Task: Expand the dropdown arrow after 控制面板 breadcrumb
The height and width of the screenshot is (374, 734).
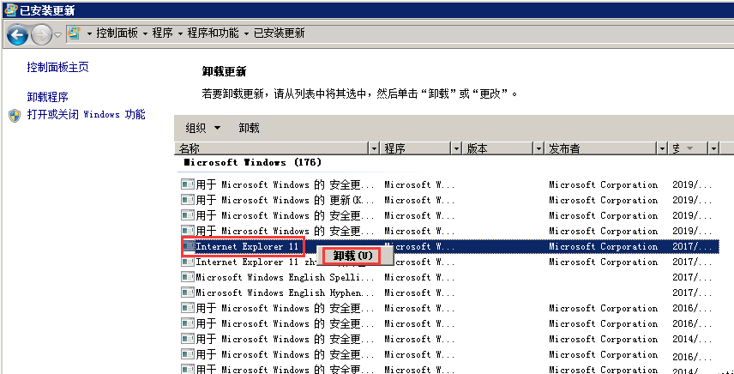Action: 145,33
